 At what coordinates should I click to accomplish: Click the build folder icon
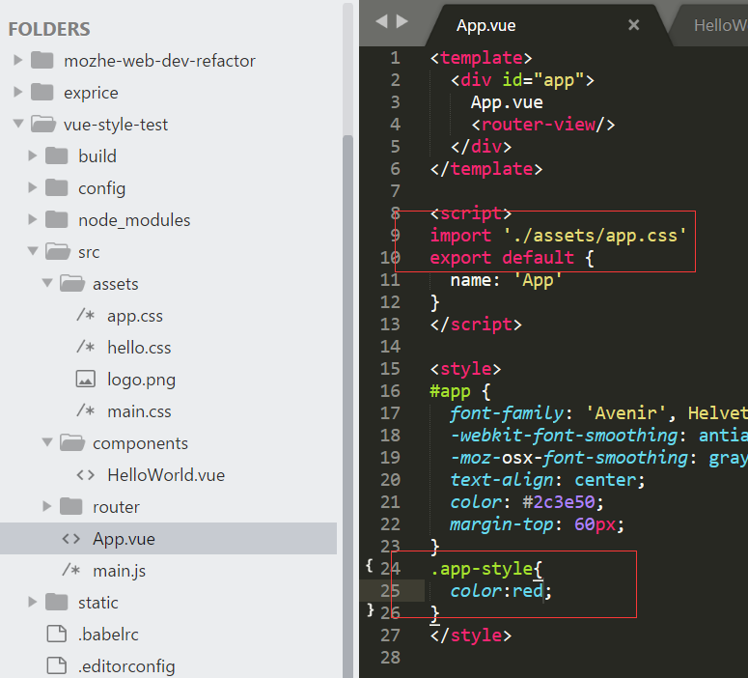[57, 155]
